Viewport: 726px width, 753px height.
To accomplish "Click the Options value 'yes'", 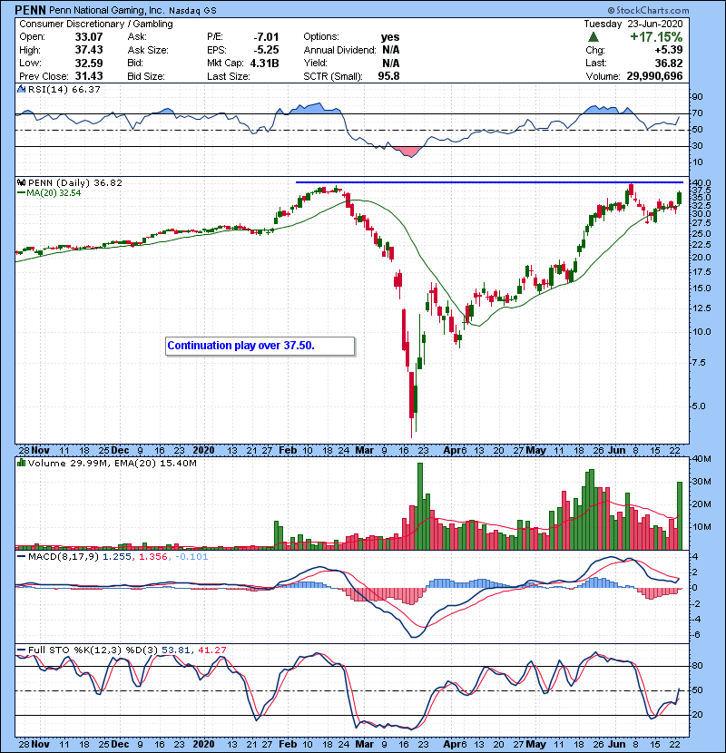I will click(x=390, y=37).
